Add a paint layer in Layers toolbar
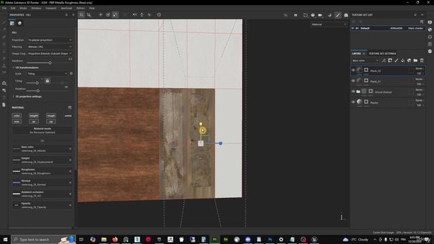This screenshot has width=434, height=244. (396, 60)
